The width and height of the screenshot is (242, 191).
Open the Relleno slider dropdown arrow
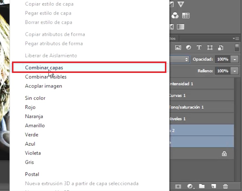235,71
